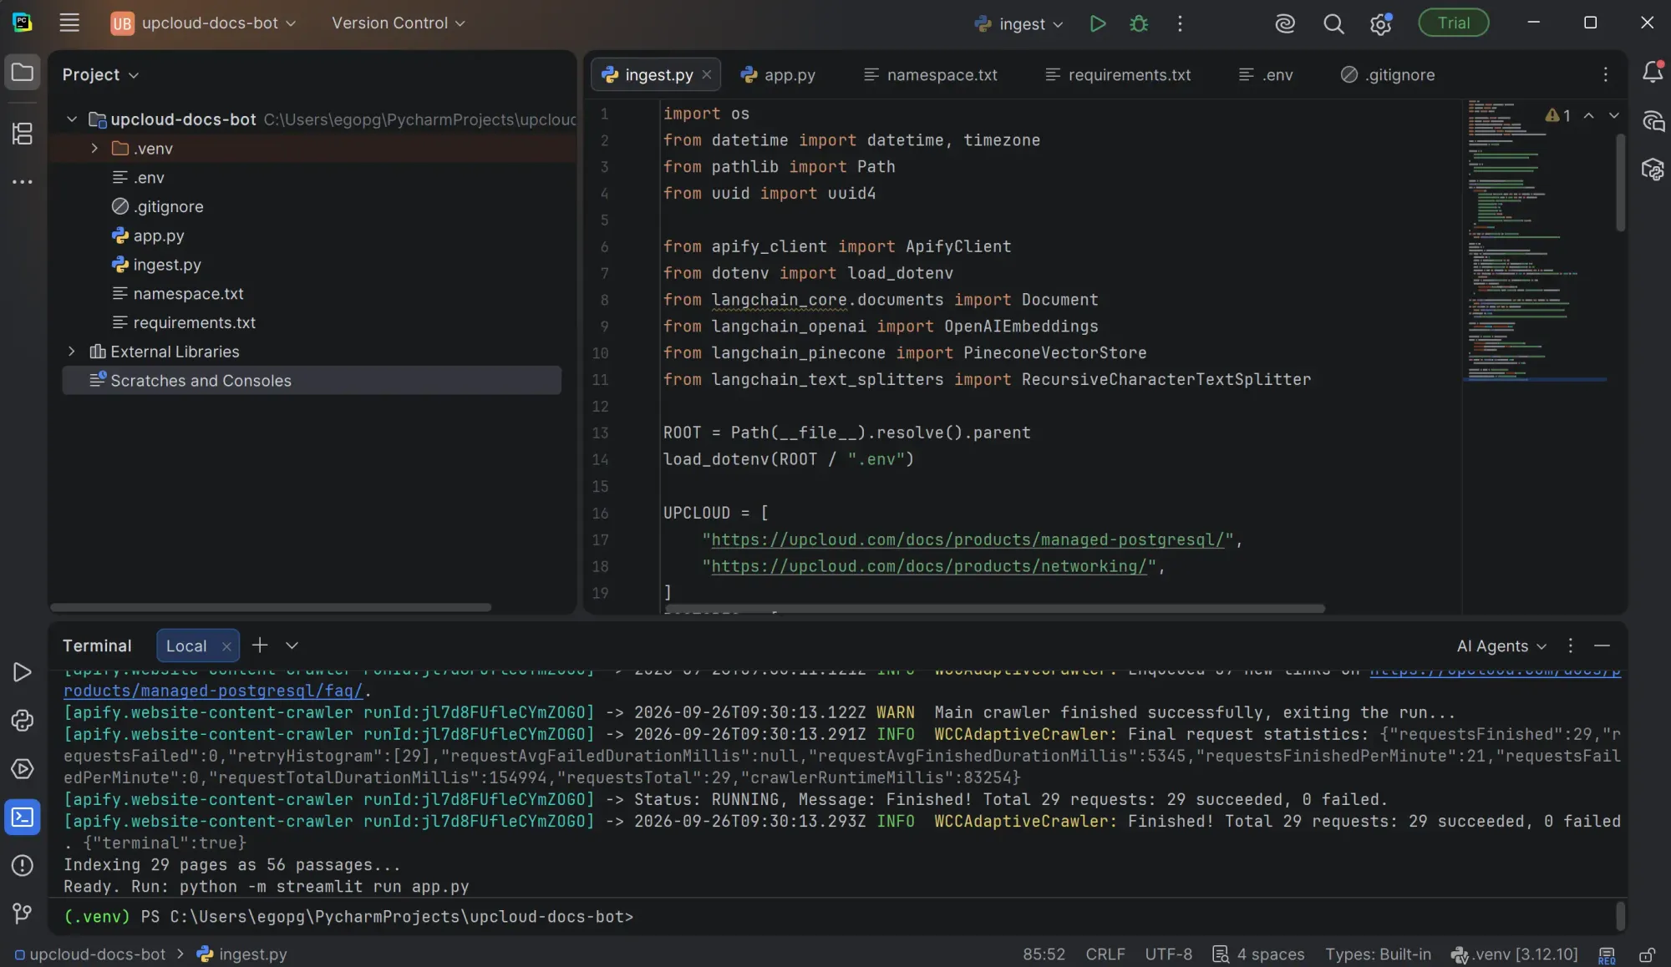Toggle read-only lock in status bar

(x=1647, y=954)
